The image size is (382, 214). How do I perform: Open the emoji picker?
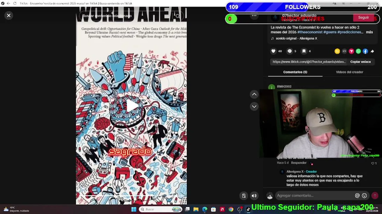364,196
